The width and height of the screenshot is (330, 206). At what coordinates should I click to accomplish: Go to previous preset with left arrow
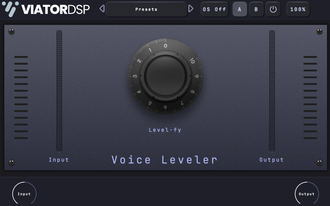pos(102,9)
